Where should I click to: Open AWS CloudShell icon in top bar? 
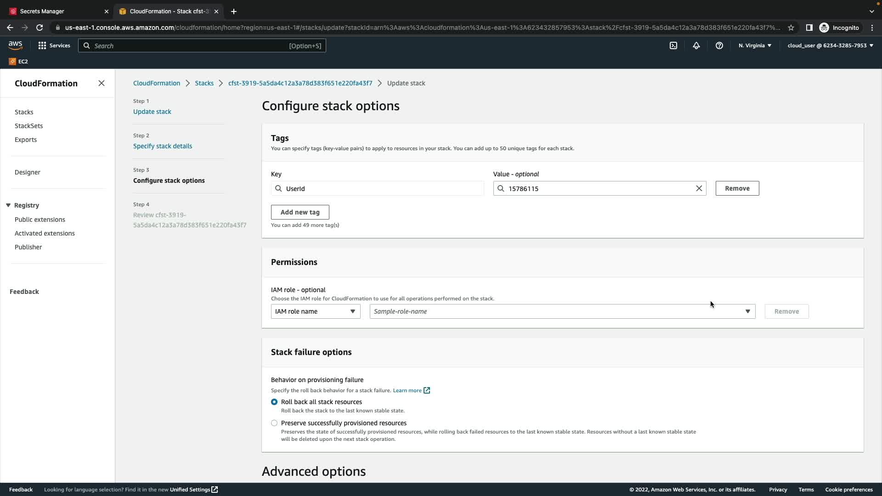click(x=673, y=45)
